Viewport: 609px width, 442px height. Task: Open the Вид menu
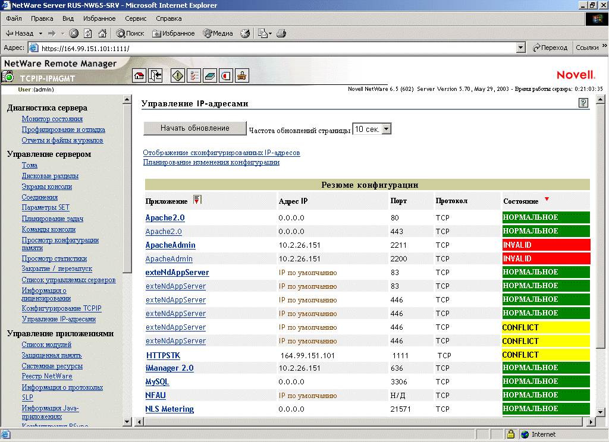click(x=68, y=18)
